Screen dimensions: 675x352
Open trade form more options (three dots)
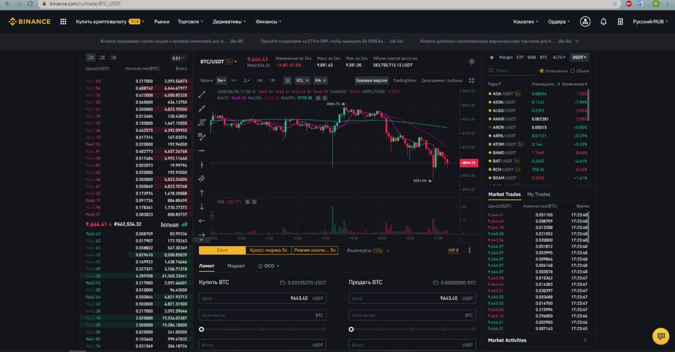(469, 250)
